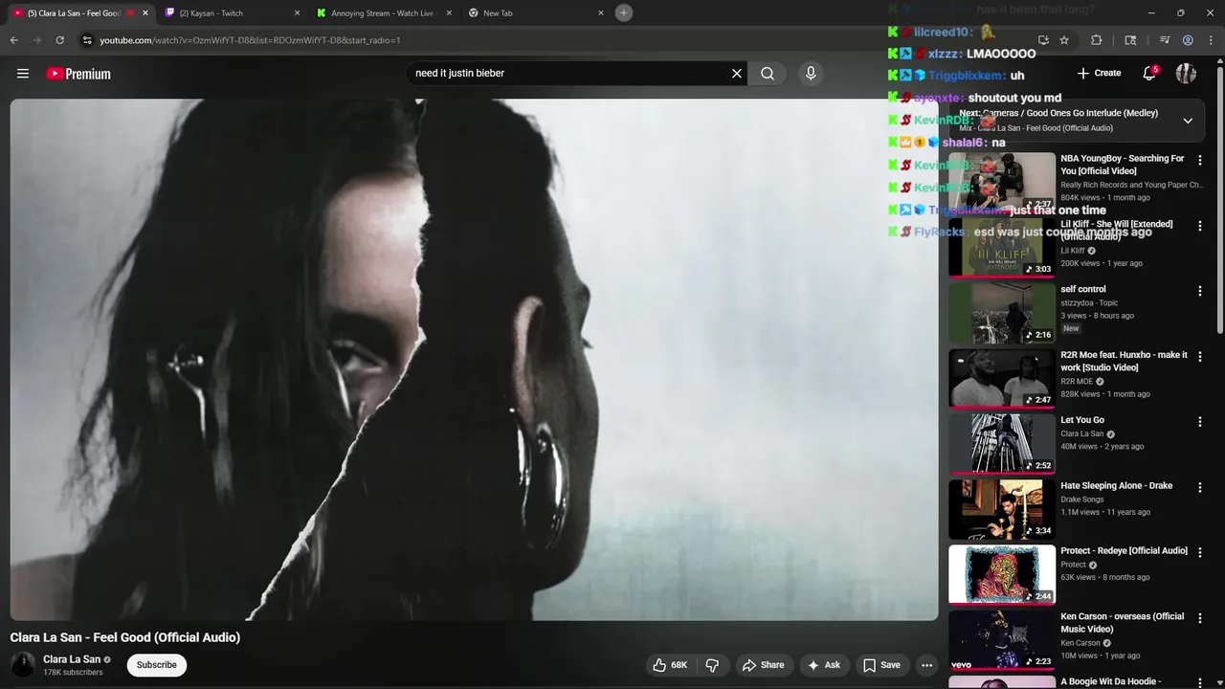1225x689 pixels.
Task: Open Clara La San channel avatar
Action: (x=23, y=664)
